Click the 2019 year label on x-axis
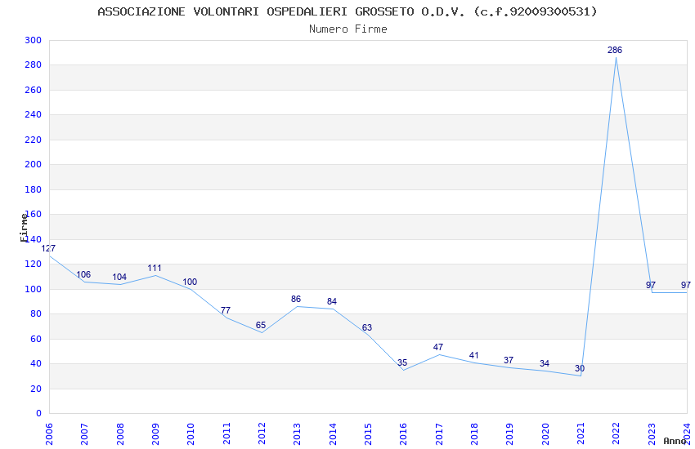This screenshot has height=449, width=695. (509, 433)
